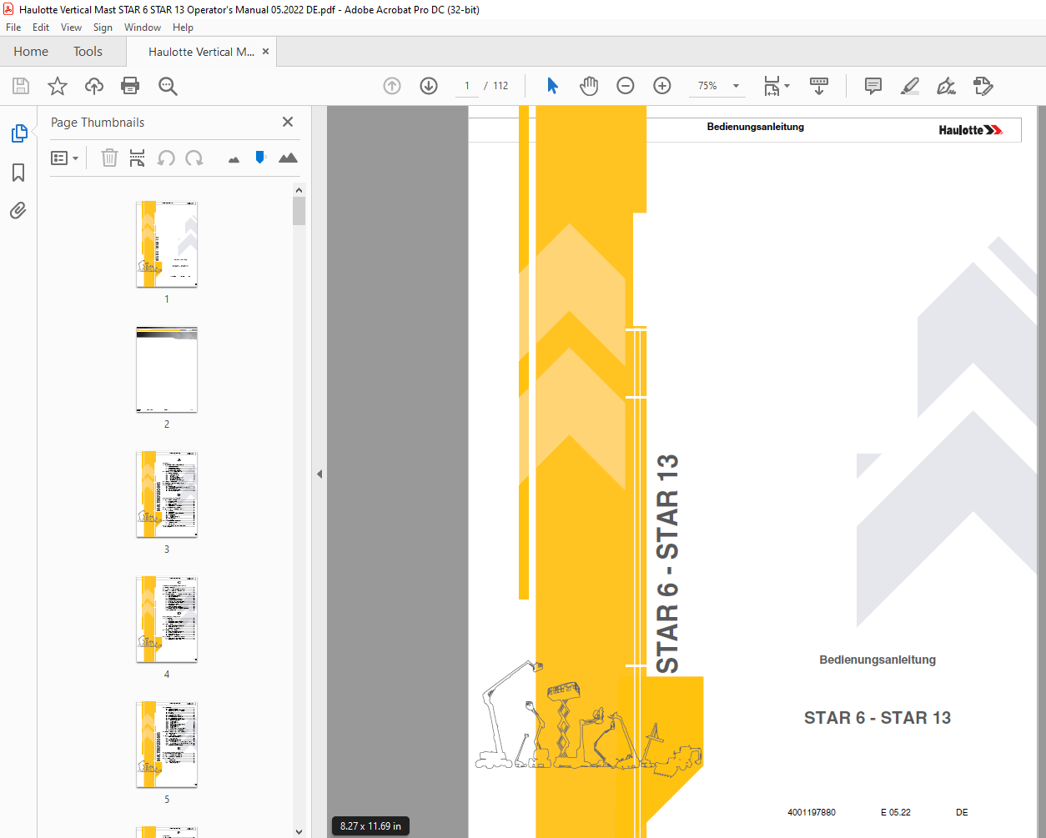
Task: Open Attachments paperclip panel
Action: click(x=18, y=210)
